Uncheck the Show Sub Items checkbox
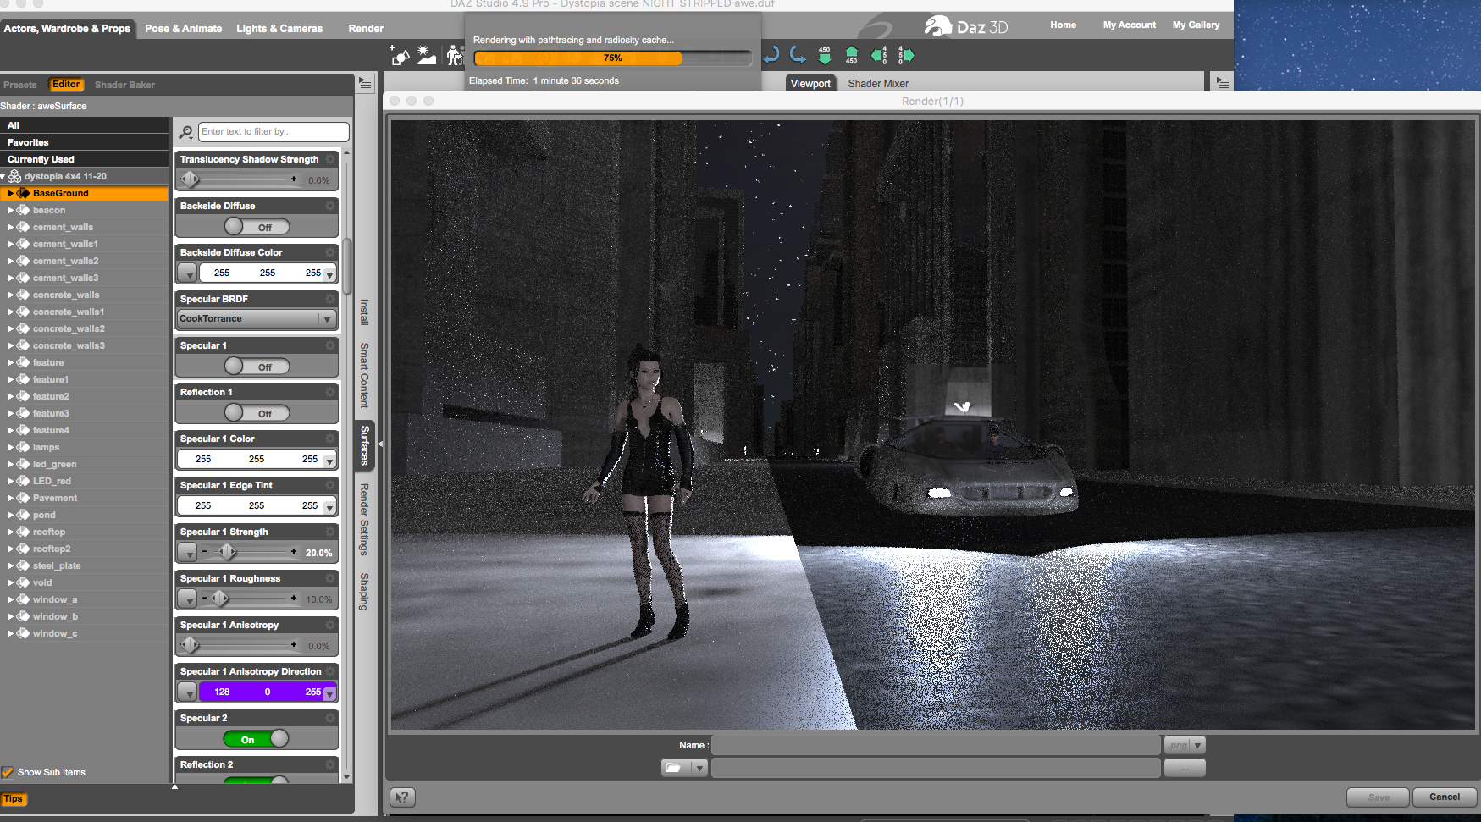The image size is (1481, 822). [8, 772]
